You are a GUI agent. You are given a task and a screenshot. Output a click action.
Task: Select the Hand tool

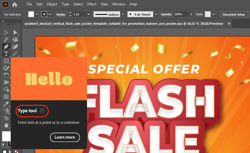click(6, 125)
